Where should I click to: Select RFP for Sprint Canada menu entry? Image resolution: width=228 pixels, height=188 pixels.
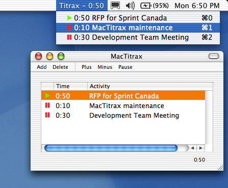[138, 18]
